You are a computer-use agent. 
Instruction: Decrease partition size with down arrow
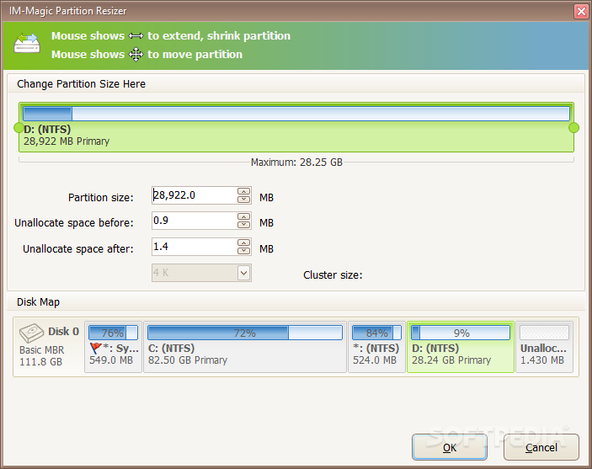[x=244, y=200]
